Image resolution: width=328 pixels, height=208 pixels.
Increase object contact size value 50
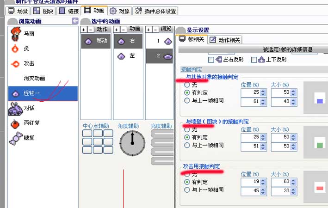(x=293, y=91)
